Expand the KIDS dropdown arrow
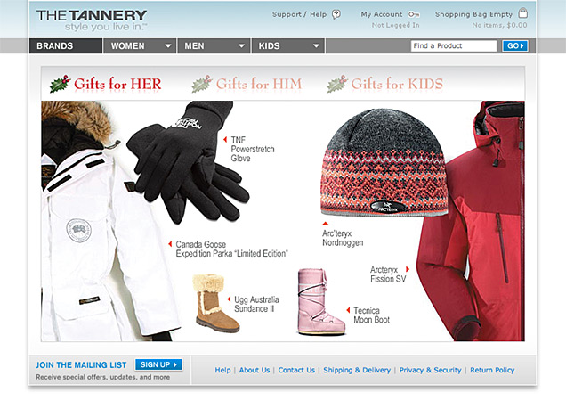Image resolution: width=566 pixels, height=409 pixels. [316, 45]
